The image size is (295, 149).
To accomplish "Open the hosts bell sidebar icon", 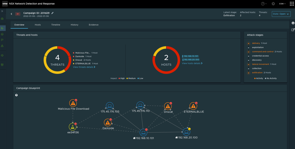I will click(x=2, y=34).
